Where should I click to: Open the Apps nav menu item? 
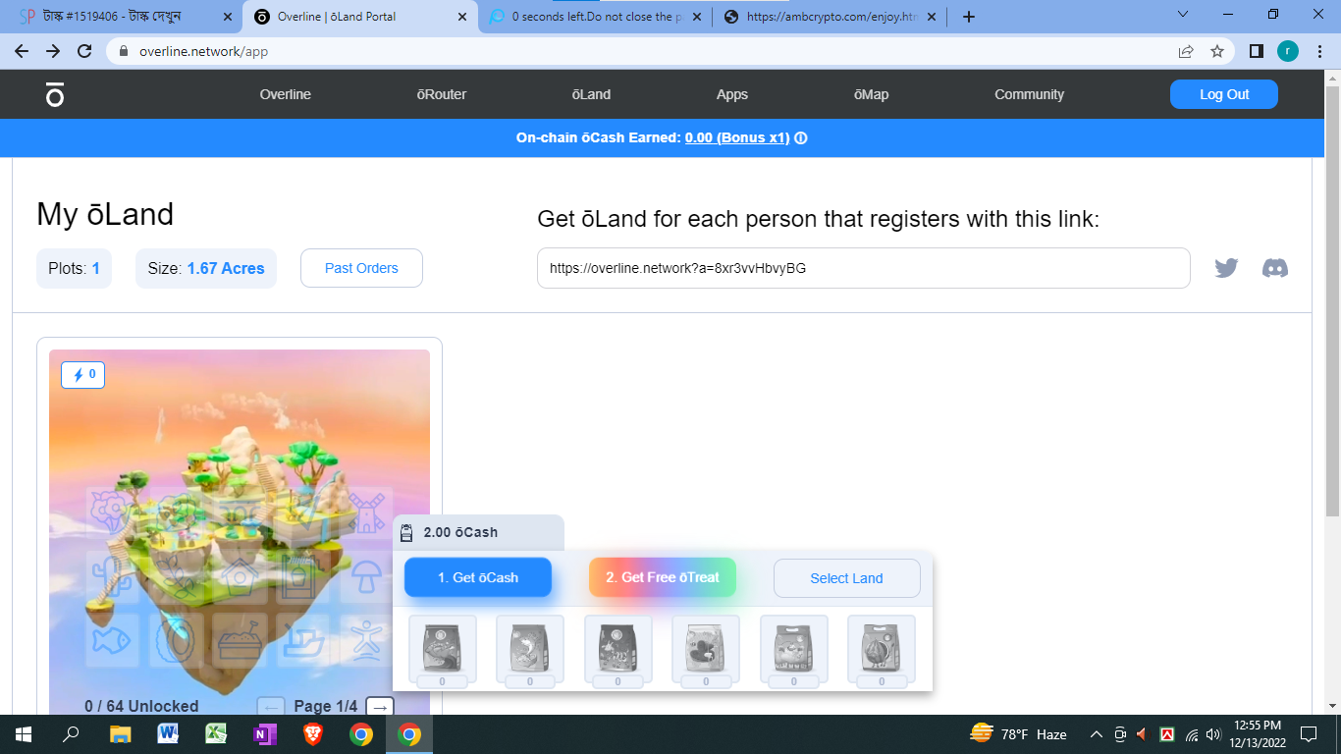(732, 94)
